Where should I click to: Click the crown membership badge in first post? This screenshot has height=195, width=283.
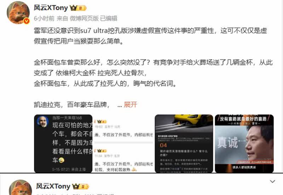78,8
